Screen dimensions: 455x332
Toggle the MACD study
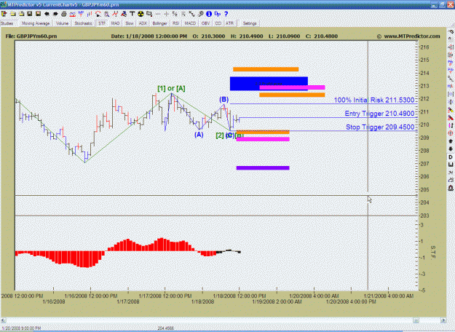point(190,23)
